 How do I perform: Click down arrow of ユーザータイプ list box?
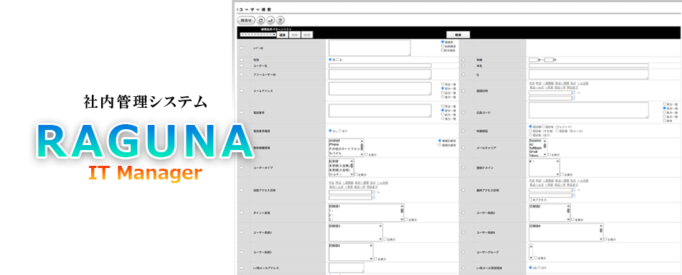(x=352, y=174)
